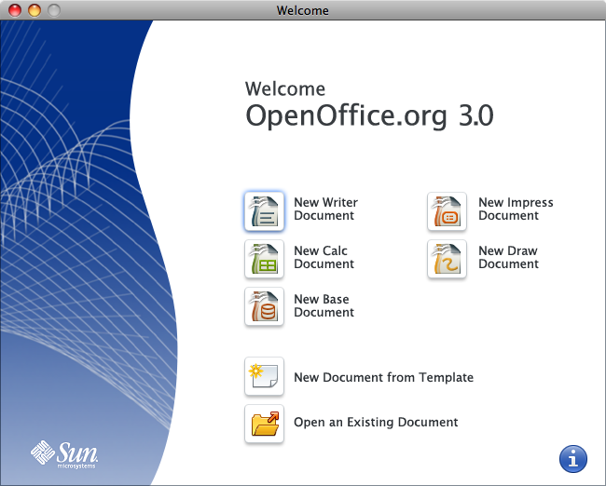
Task: Click "Open an Existing Document" text
Action: pos(376,423)
